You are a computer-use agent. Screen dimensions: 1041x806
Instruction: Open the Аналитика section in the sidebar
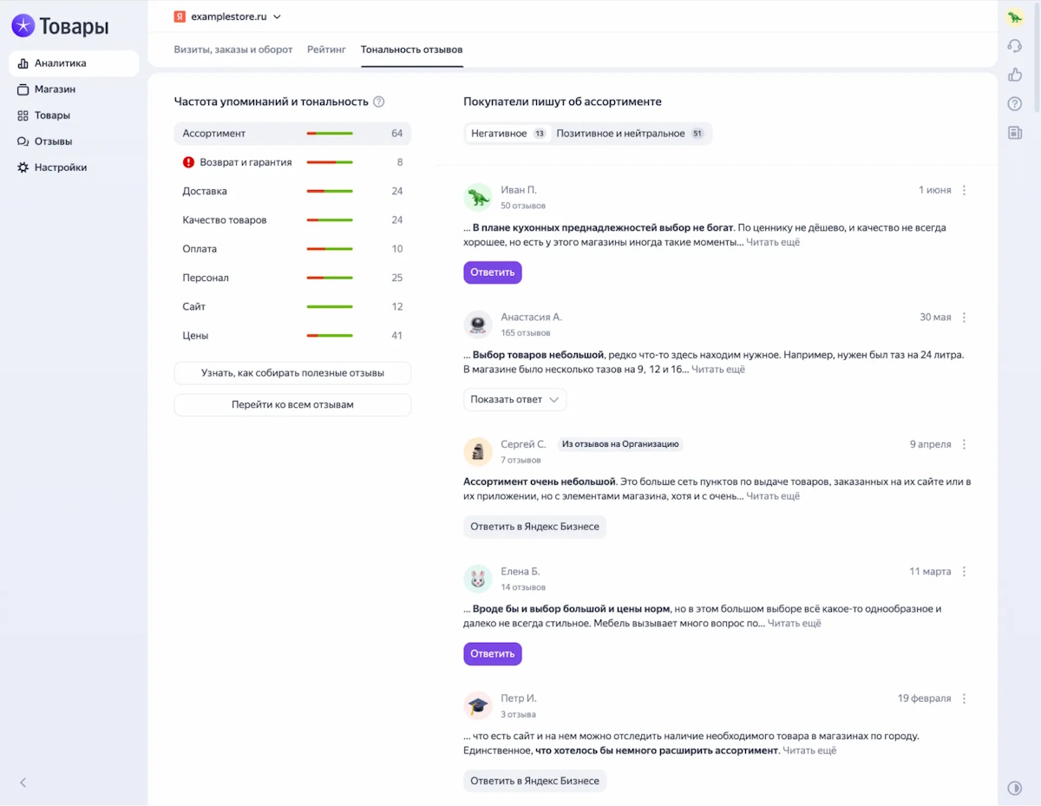pyautogui.click(x=61, y=62)
